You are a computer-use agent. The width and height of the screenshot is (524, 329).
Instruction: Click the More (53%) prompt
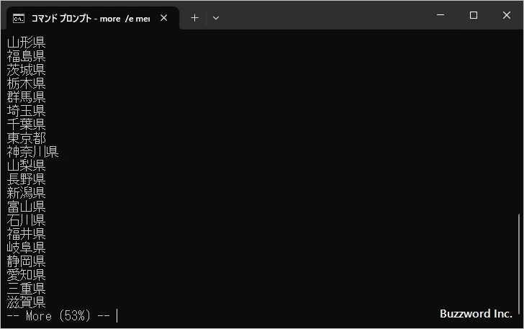tap(58, 316)
